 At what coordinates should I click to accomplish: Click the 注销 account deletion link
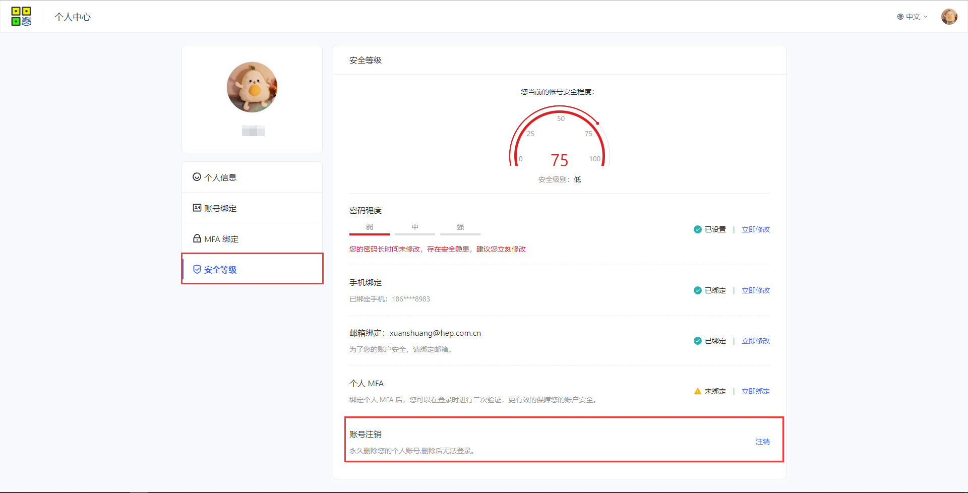(762, 442)
